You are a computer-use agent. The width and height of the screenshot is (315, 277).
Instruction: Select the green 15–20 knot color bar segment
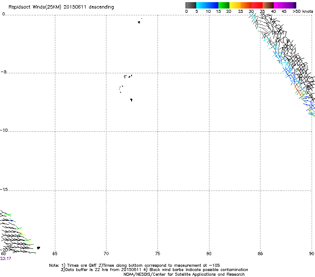224,5
